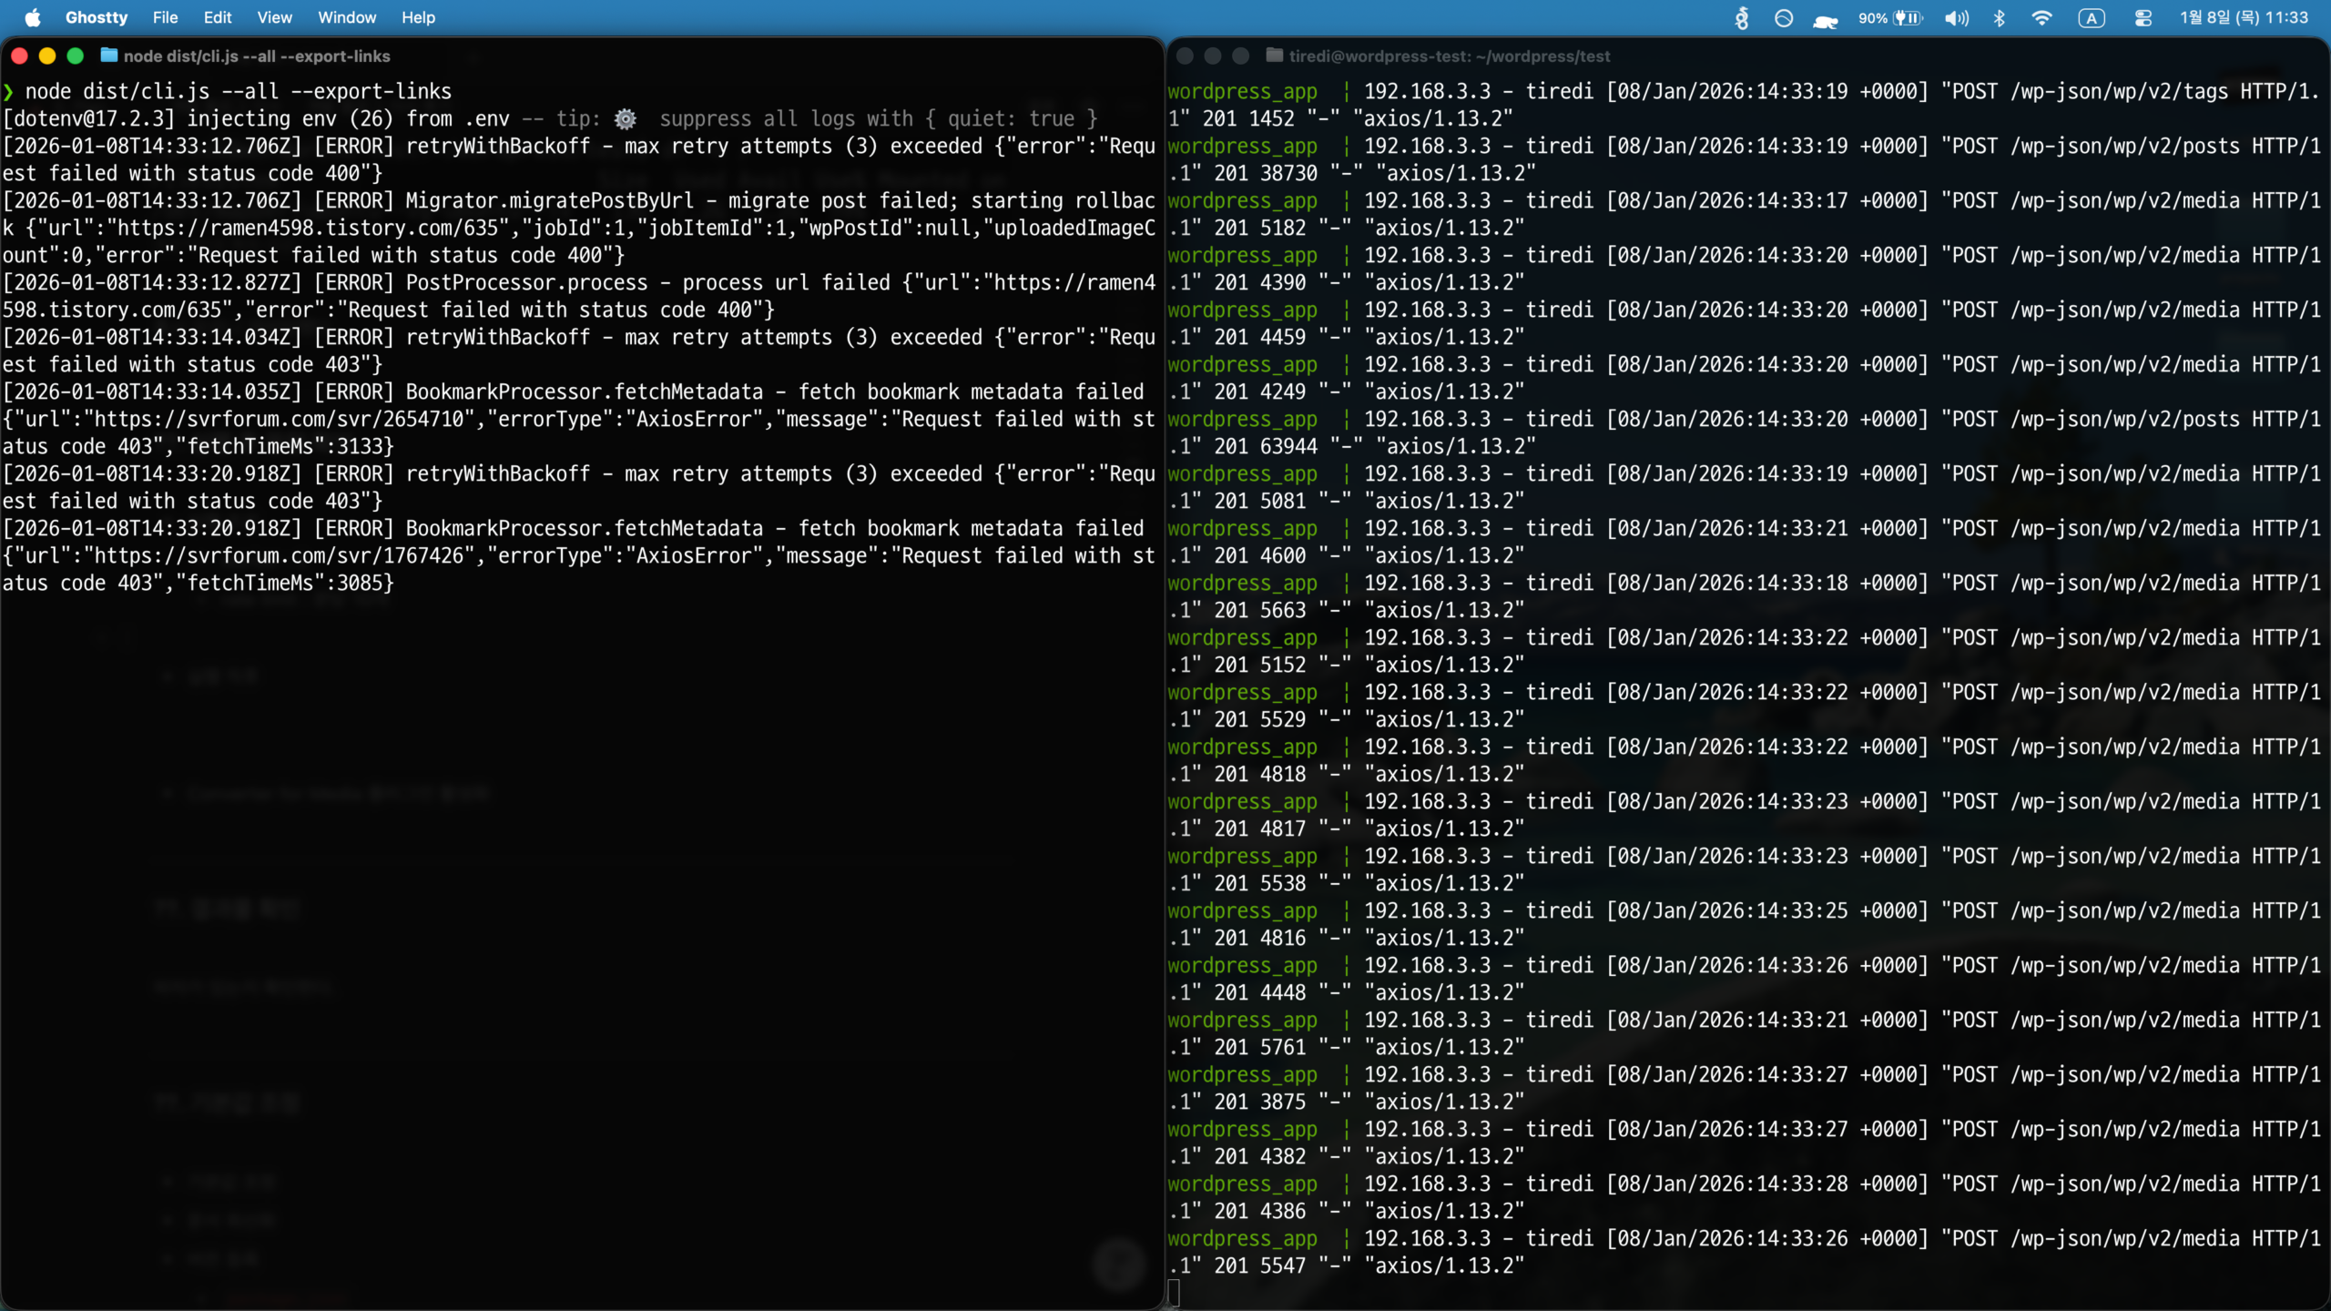
Task: Click the timestamp '[08/Jan/2026:14:33:28 +0000]'
Action: pos(1767,1184)
